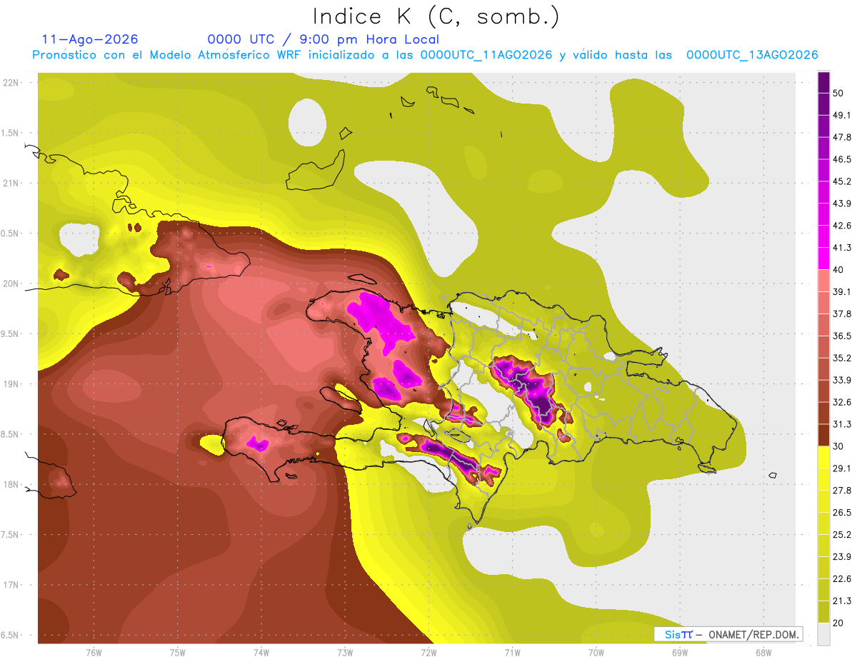Click the magenta swatch between 40 and 41.3
Screen dimensions: 857x662
pyautogui.click(x=823, y=259)
